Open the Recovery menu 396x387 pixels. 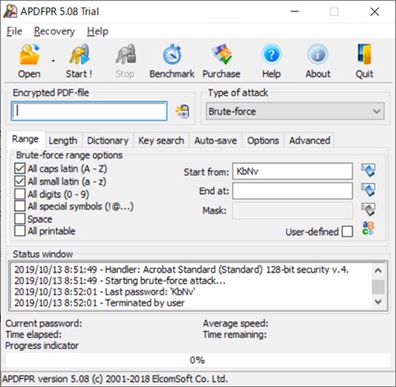55,32
